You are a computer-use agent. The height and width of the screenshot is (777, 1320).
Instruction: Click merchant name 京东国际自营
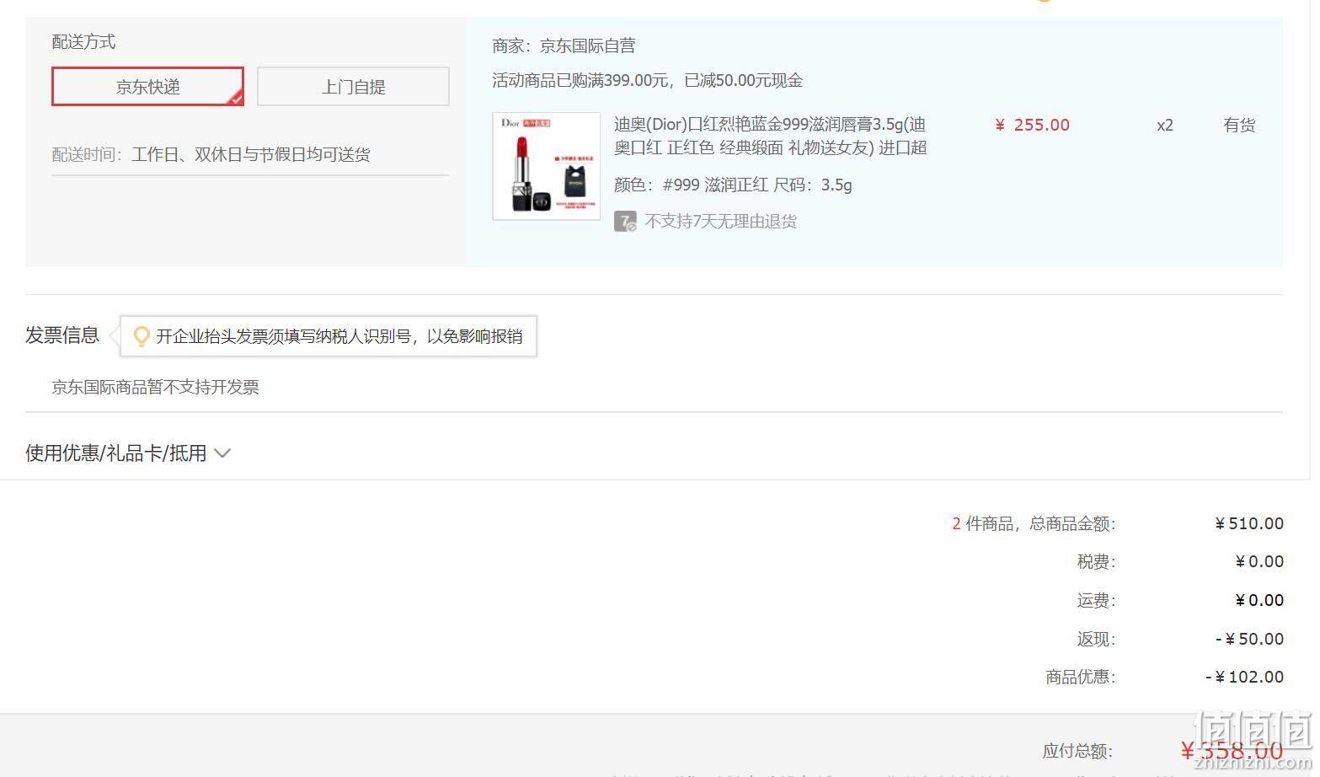tap(587, 46)
